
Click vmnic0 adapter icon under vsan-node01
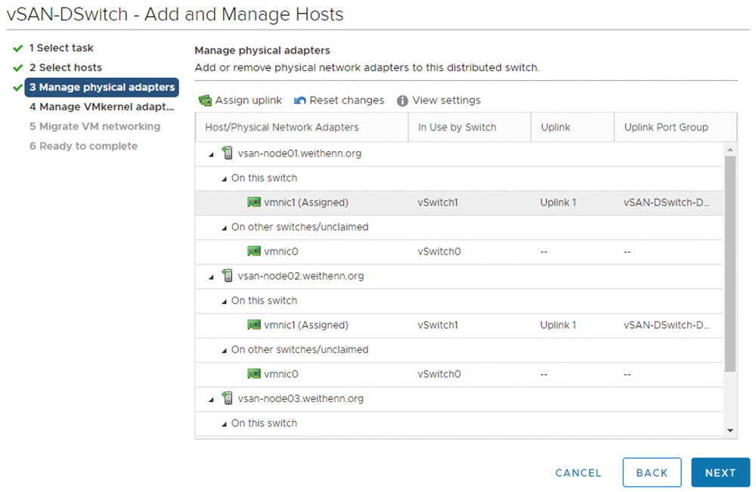pyautogui.click(x=254, y=251)
